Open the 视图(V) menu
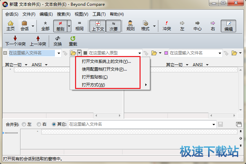 [x=81, y=14]
